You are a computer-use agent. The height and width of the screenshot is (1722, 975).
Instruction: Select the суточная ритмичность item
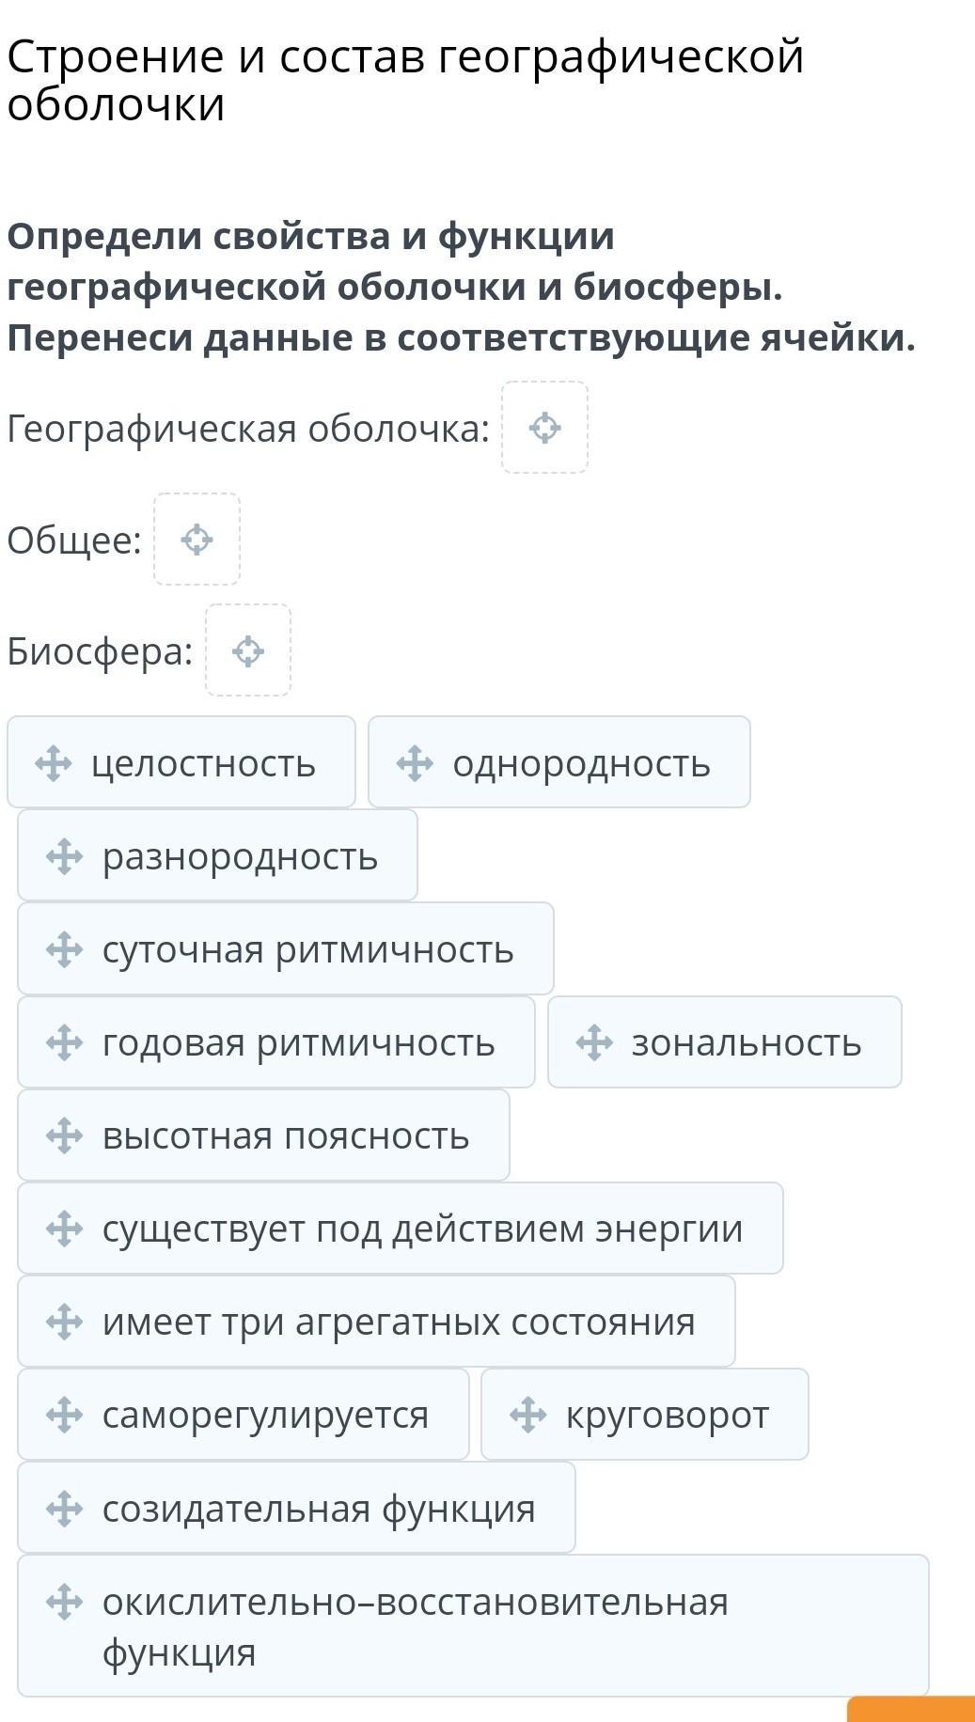coord(286,948)
